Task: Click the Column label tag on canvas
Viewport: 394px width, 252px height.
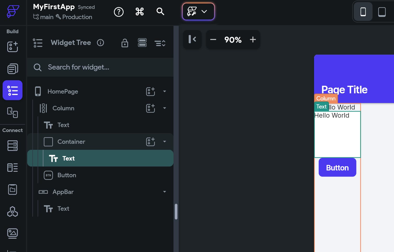Action: [x=326, y=98]
